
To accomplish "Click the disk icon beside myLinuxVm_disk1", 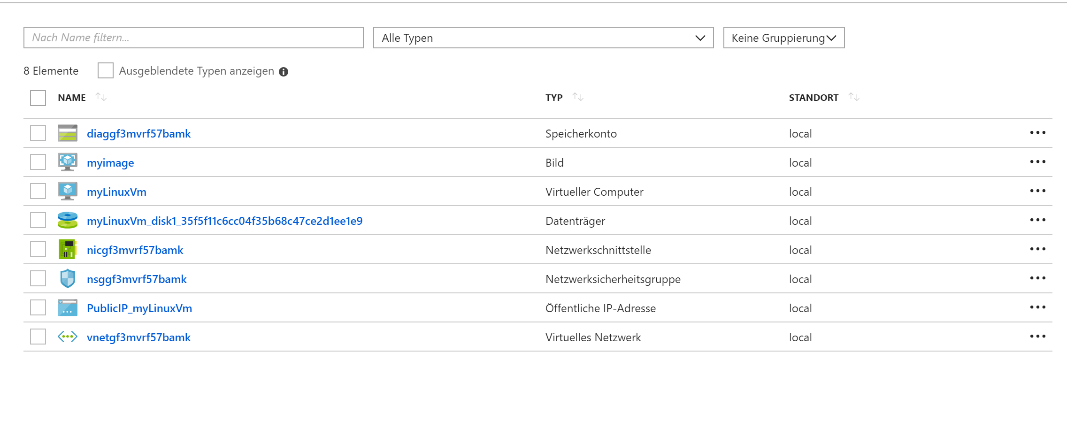I will (x=68, y=221).
